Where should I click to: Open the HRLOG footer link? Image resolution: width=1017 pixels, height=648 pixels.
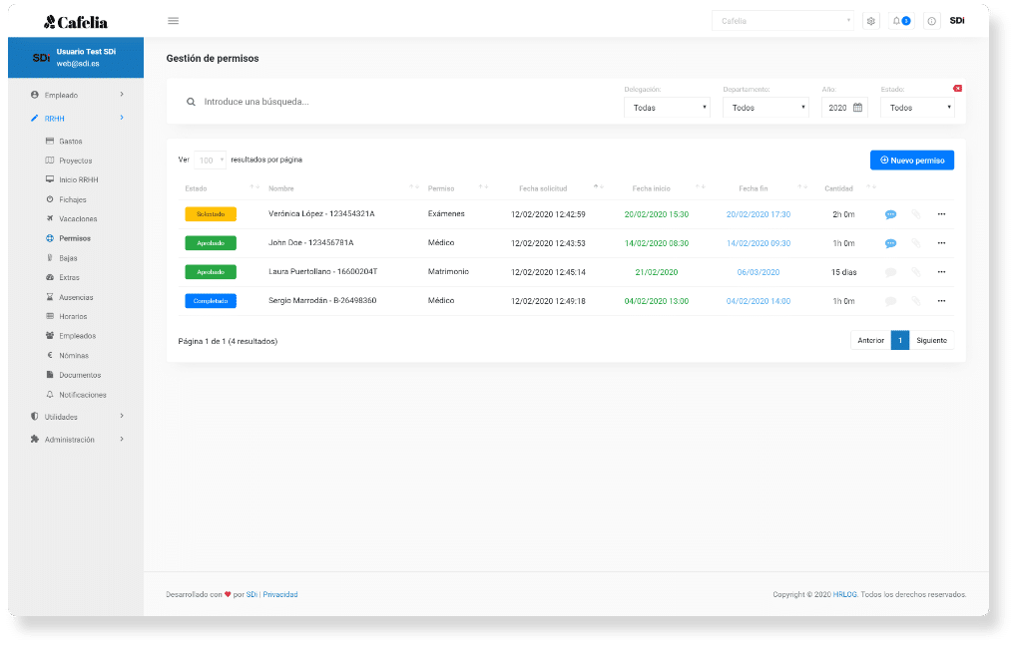tap(845, 594)
